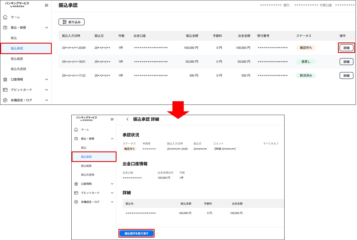The width and height of the screenshot is (357, 240).
Task: Click the back arrow beside 振込承認 詳細
Action: click(x=127, y=119)
